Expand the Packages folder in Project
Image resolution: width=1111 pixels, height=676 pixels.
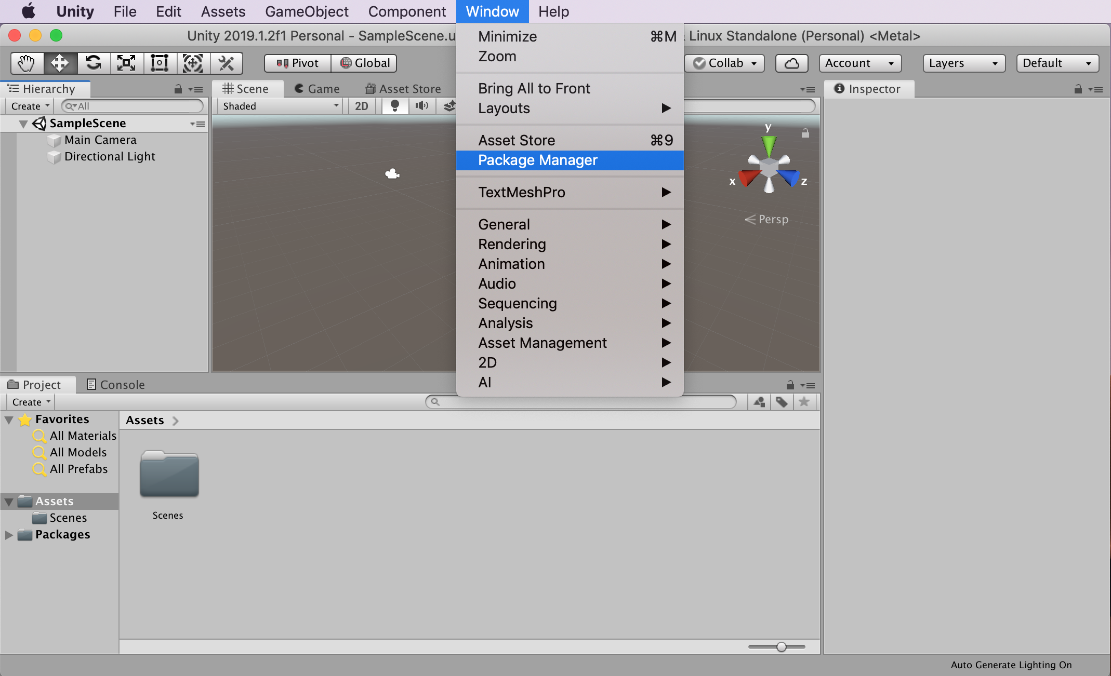coord(9,535)
